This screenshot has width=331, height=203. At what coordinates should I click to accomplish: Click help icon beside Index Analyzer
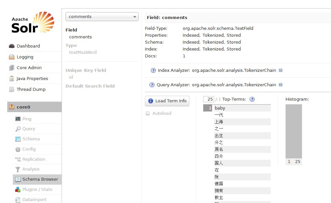(153, 71)
